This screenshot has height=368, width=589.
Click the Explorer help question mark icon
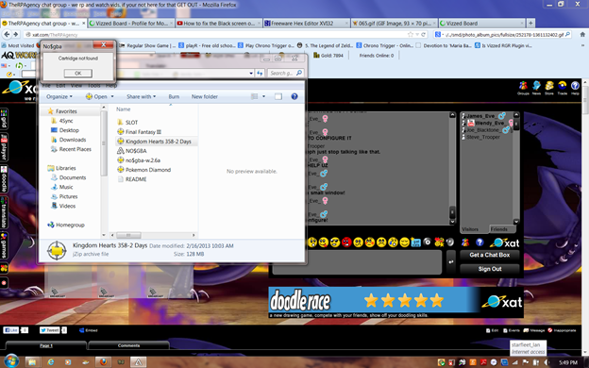tap(294, 96)
